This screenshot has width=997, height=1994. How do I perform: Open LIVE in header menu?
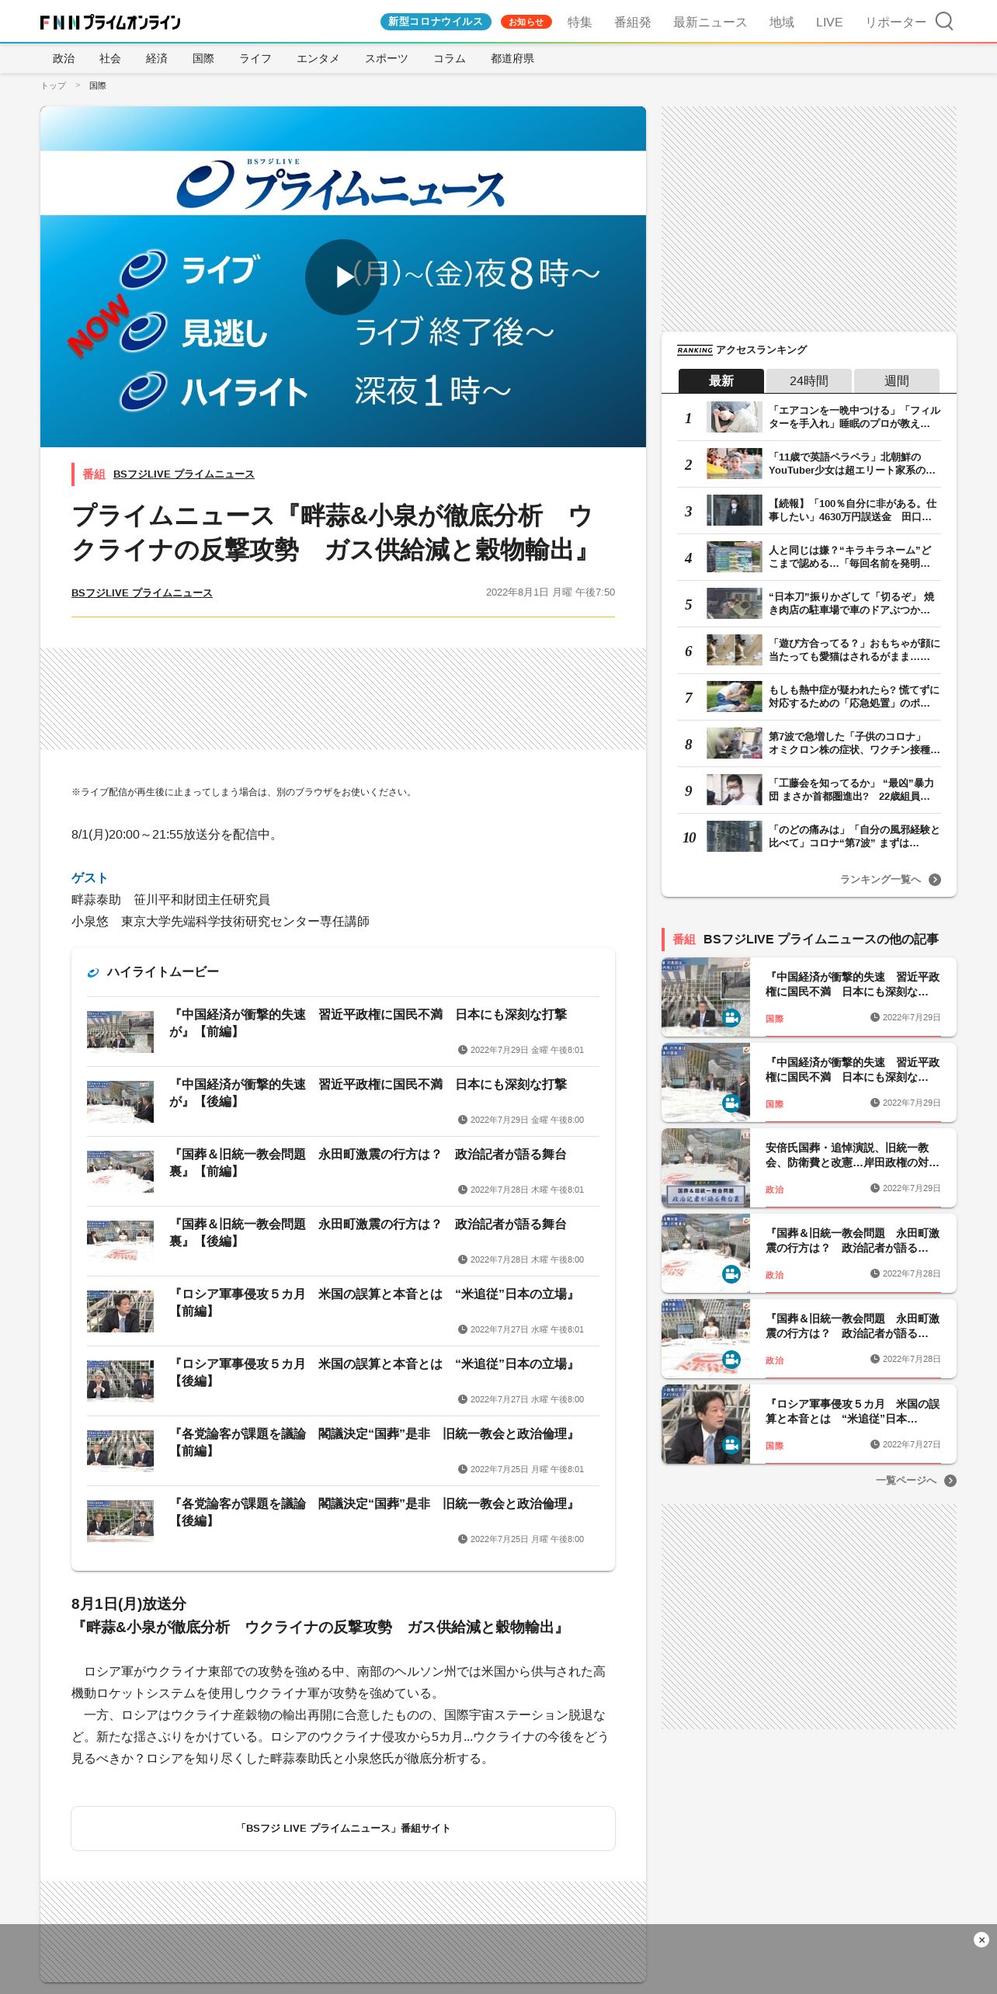pos(829,22)
